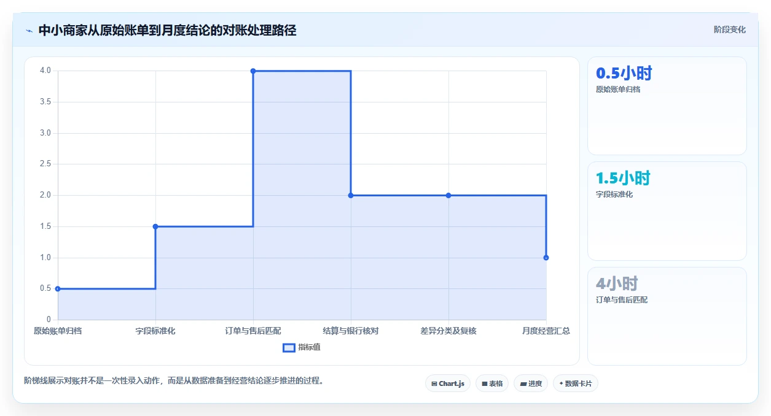Image resolution: width=771 pixels, height=416 pixels.
Task: Click the chart title 中小商家从原始账单到月度结论的对账处理路径
Action: pyautogui.click(x=167, y=30)
